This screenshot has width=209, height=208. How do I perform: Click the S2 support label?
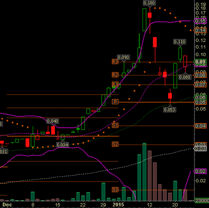click(115, 144)
